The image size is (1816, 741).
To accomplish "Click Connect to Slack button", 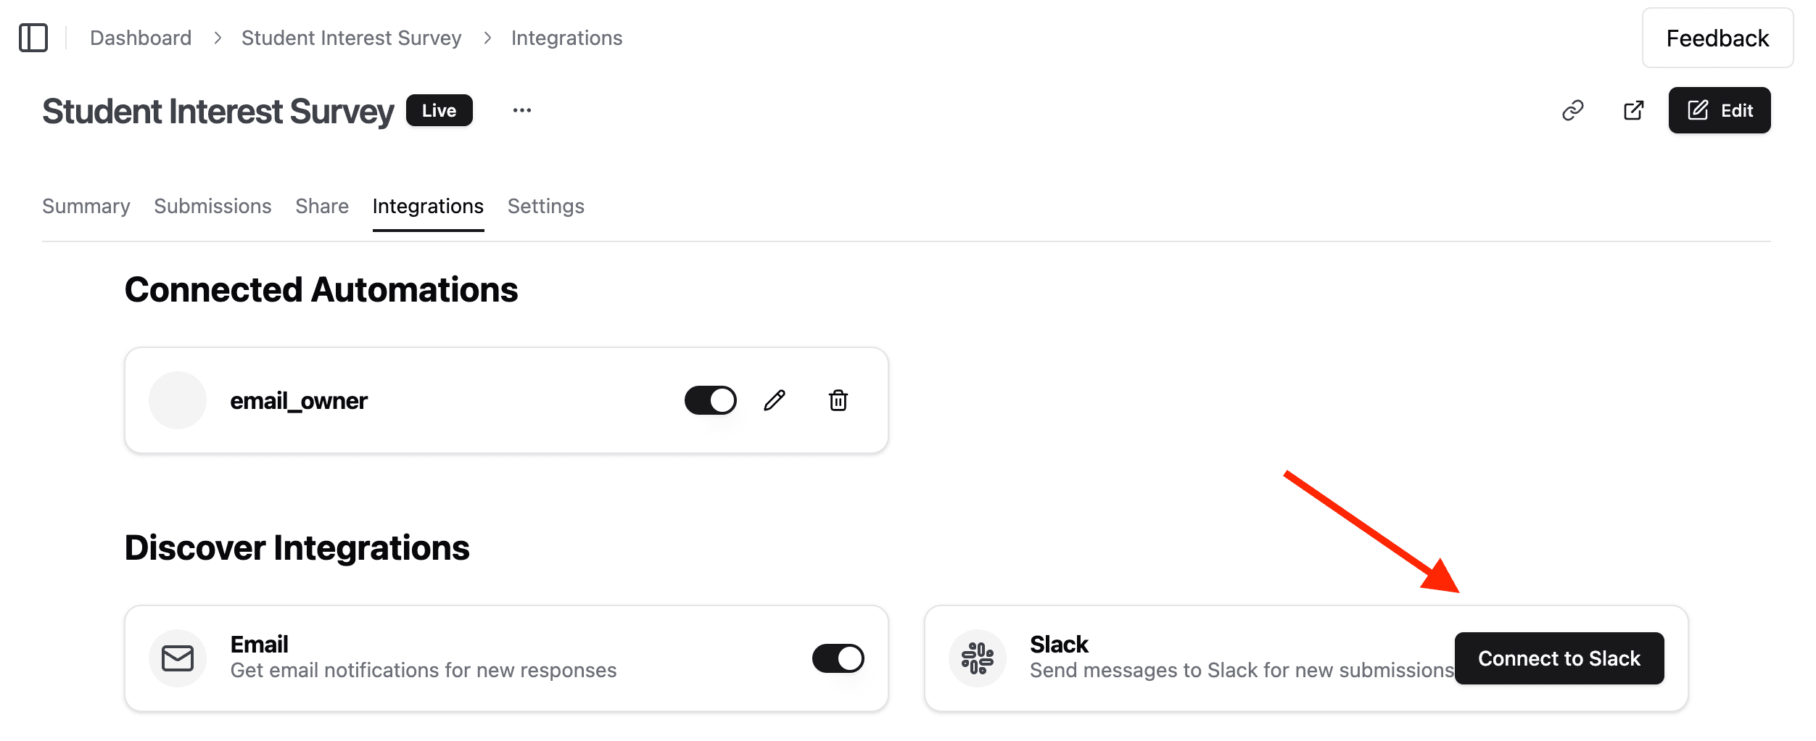I will (1559, 658).
